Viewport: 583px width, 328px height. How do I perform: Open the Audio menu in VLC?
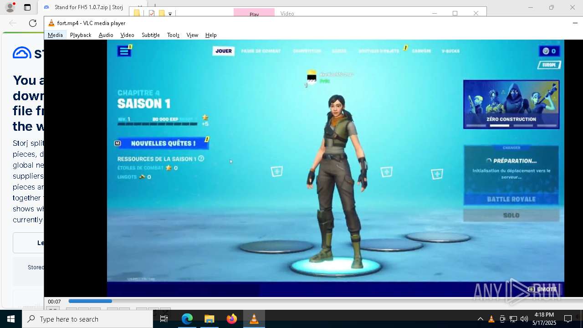click(x=106, y=35)
